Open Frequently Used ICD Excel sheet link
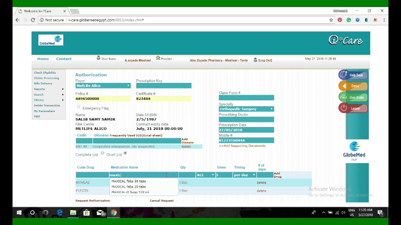This screenshot has height=225, width=401. point(136,135)
